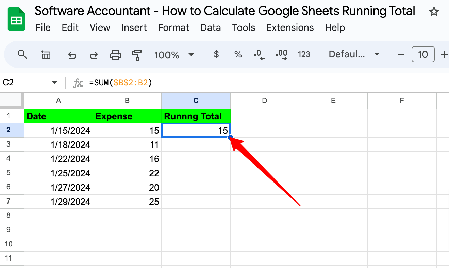Click the document title text
This screenshot has width=449, height=268.
tap(225, 11)
